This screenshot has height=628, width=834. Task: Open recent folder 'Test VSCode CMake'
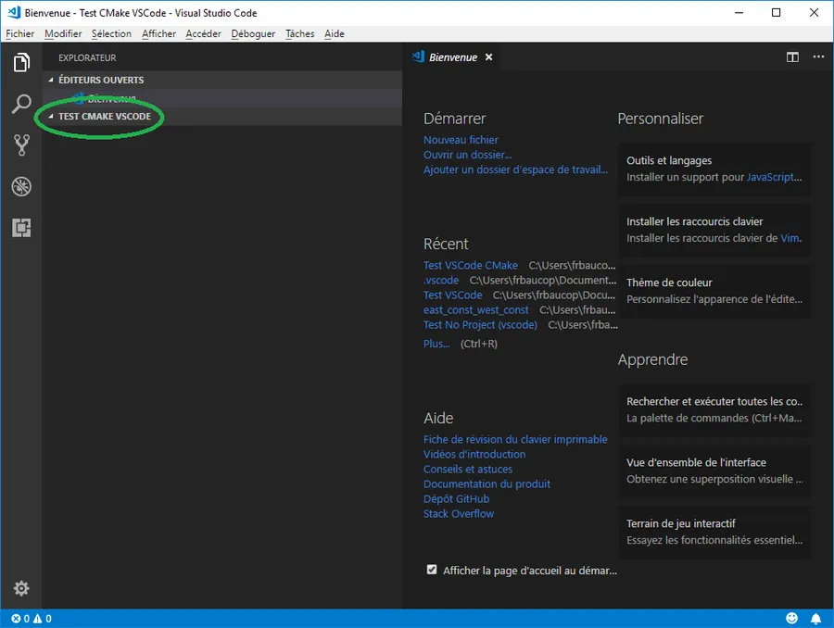(470, 265)
